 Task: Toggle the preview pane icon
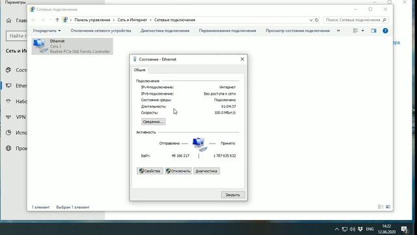coord(373,31)
